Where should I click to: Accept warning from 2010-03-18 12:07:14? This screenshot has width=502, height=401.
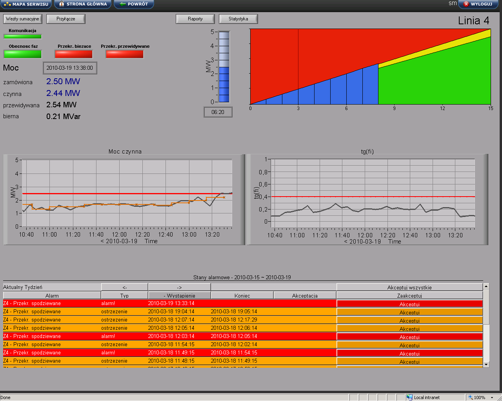(x=409, y=320)
